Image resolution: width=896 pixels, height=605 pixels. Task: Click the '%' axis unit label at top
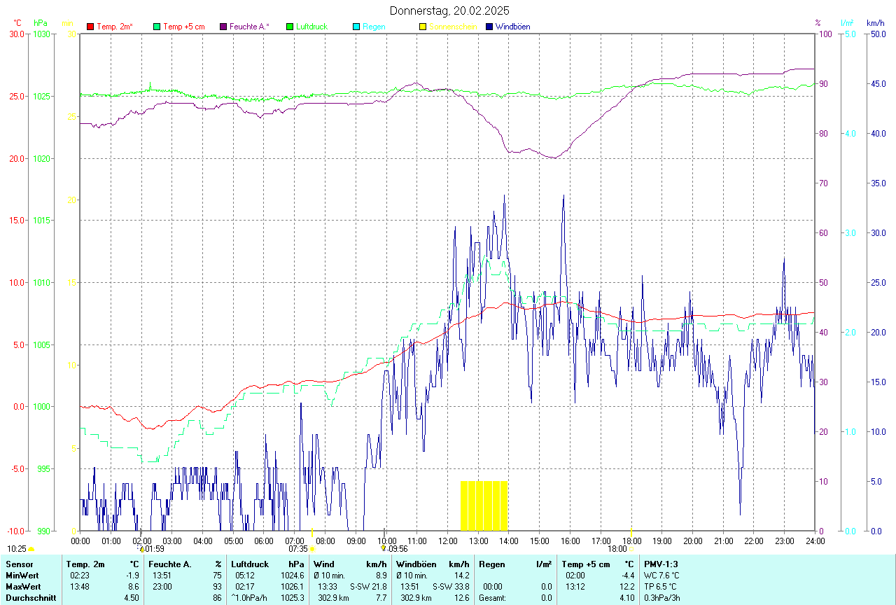tap(818, 23)
